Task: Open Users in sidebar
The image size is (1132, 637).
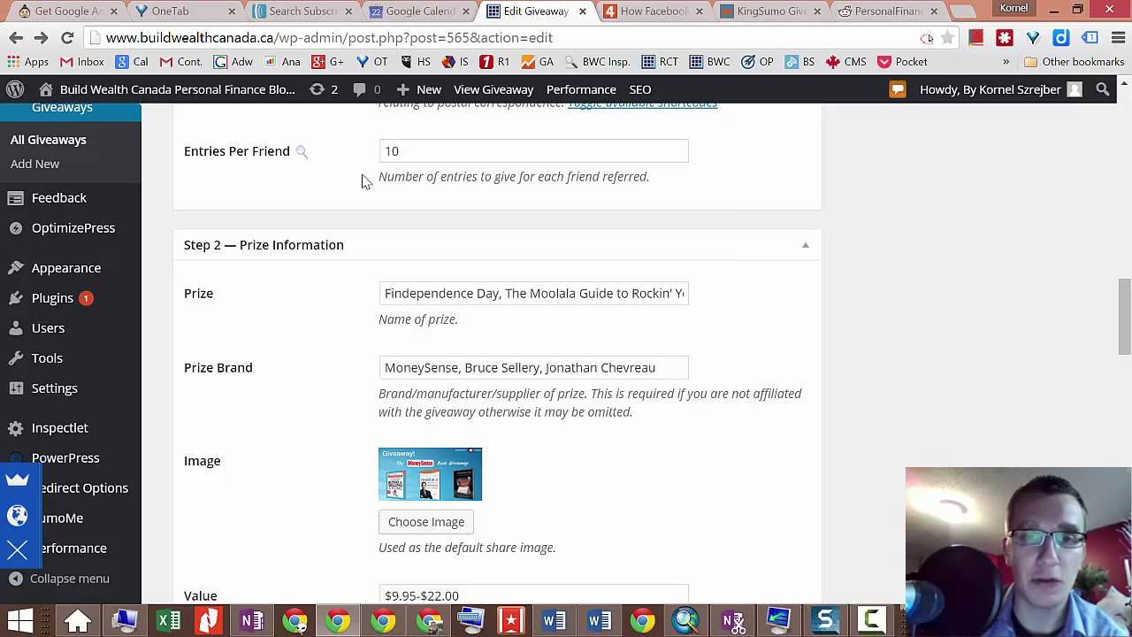Action: click(48, 328)
